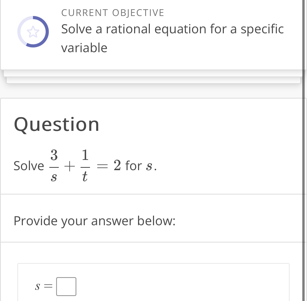
Task: Click the objective text about rational equations
Action: click(172, 38)
